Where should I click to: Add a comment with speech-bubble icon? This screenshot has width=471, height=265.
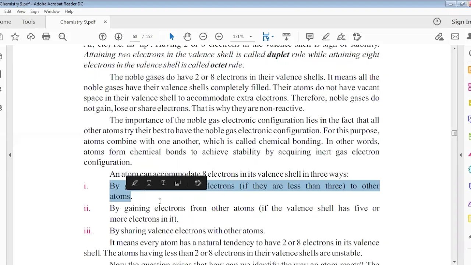pos(310,36)
